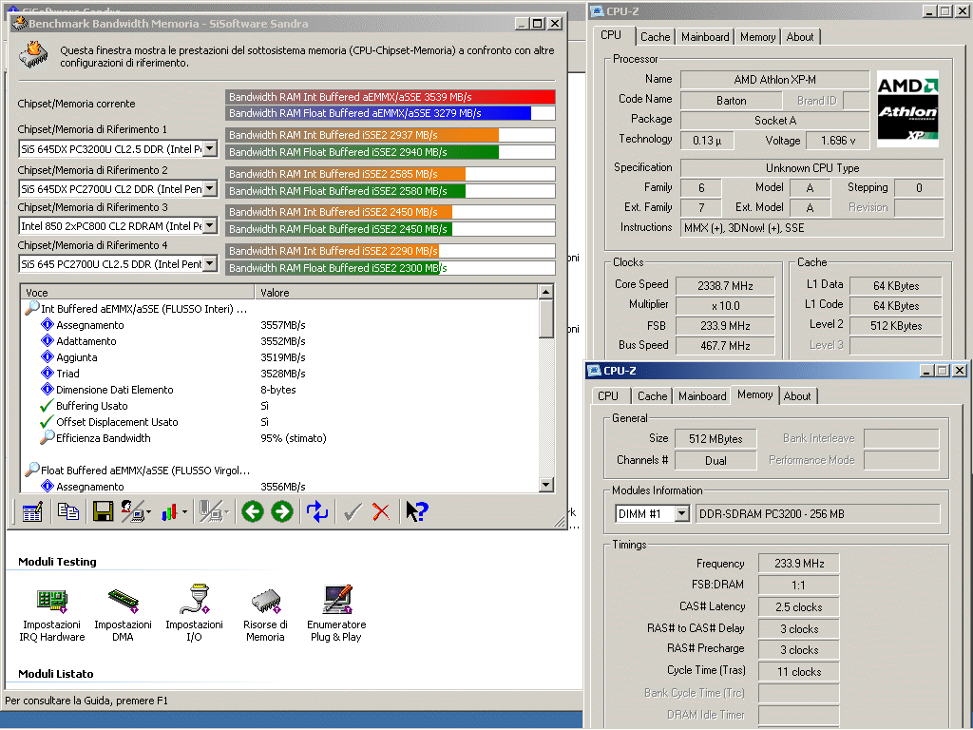Click magnifier icon beside Int Buffered aEMMX/aSSE

(x=31, y=308)
